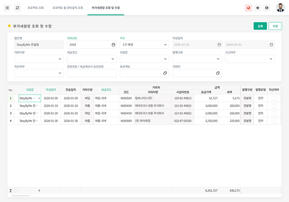Click the refresh icon in top bar

17,8
